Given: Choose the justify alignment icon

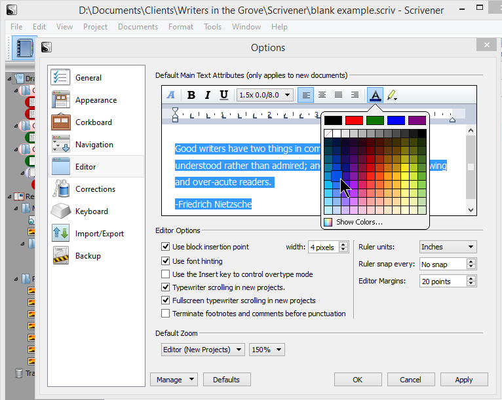Looking at the screenshot, I should click(339, 95).
